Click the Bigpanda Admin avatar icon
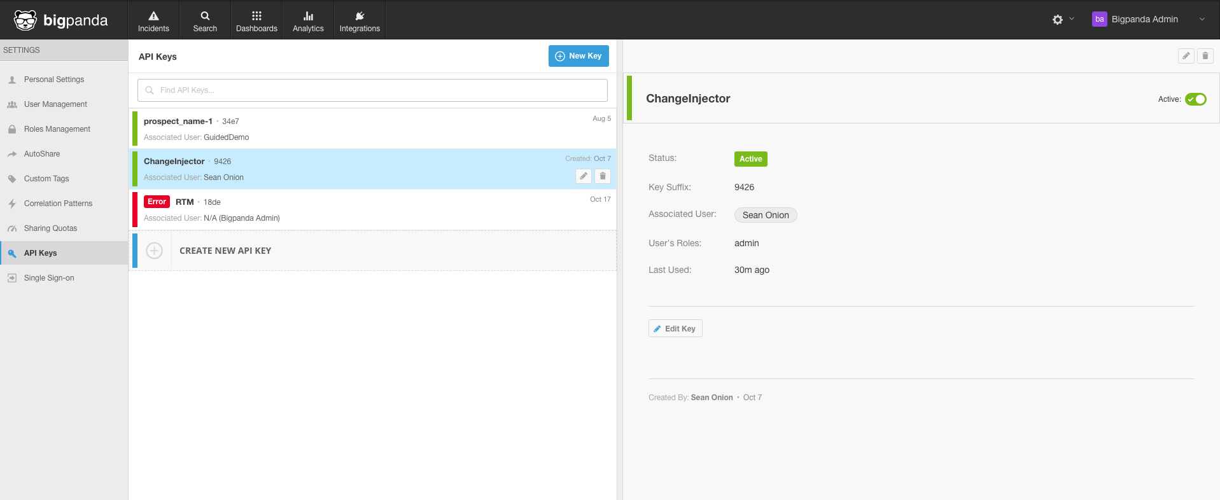Viewport: 1220px width, 500px height. [x=1099, y=19]
